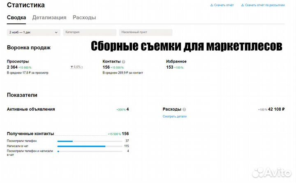The width and height of the screenshot is (296, 183).
Task: Click help icon next to Расходы
Action: [x=184, y=109]
